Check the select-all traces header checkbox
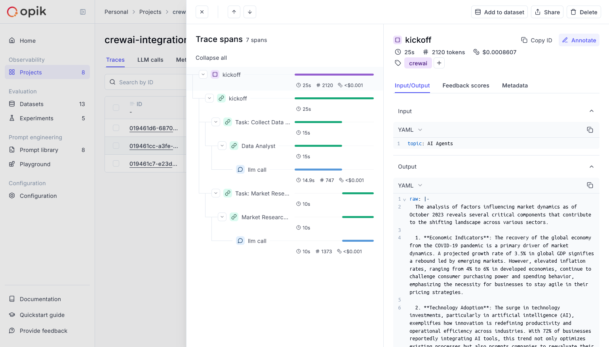The width and height of the screenshot is (609, 347). [116, 107]
